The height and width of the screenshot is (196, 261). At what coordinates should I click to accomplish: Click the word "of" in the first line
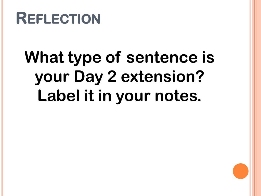tap(113, 57)
